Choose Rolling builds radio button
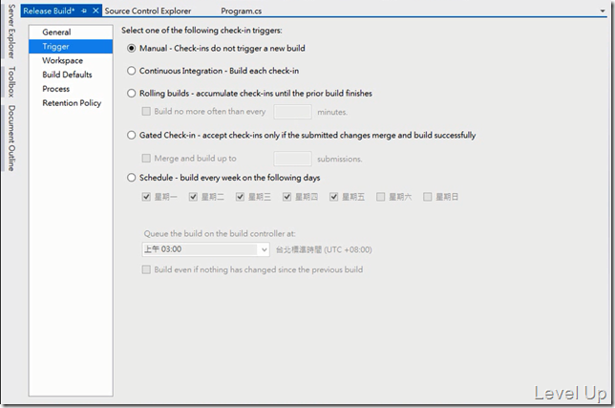This screenshot has width=615, height=408. pyautogui.click(x=132, y=94)
